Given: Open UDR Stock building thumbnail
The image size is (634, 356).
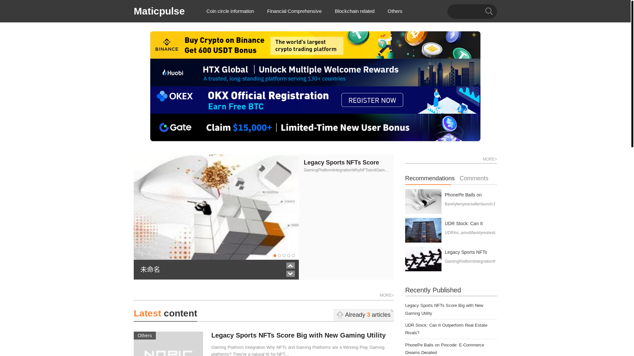Looking at the screenshot, I should 423,230.
